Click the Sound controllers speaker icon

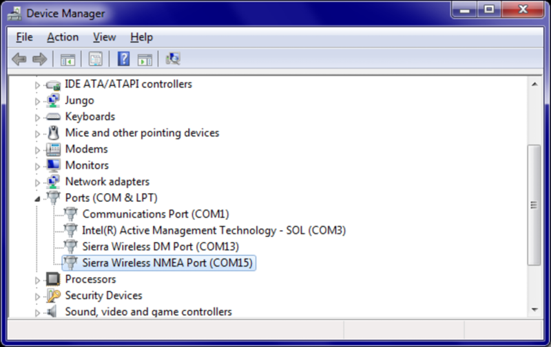pos(52,311)
